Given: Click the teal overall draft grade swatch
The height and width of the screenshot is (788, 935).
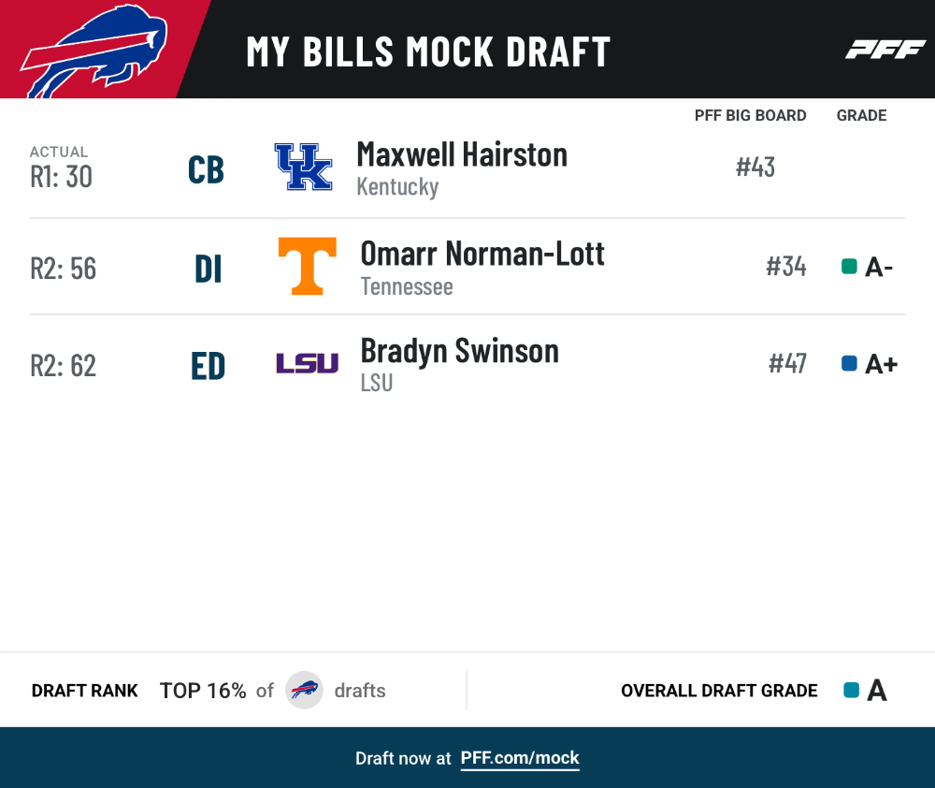Looking at the screenshot, I should click(852, 690).
